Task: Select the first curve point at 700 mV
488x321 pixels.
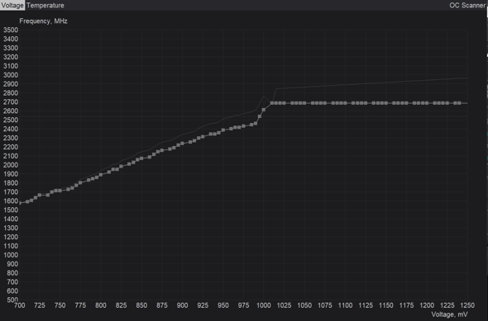Action: pyautogui.click(x=20, y=203)
